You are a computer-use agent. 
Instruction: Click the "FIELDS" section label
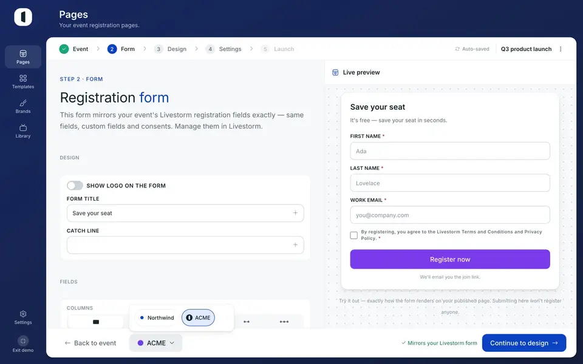click(x=69, y=281)
